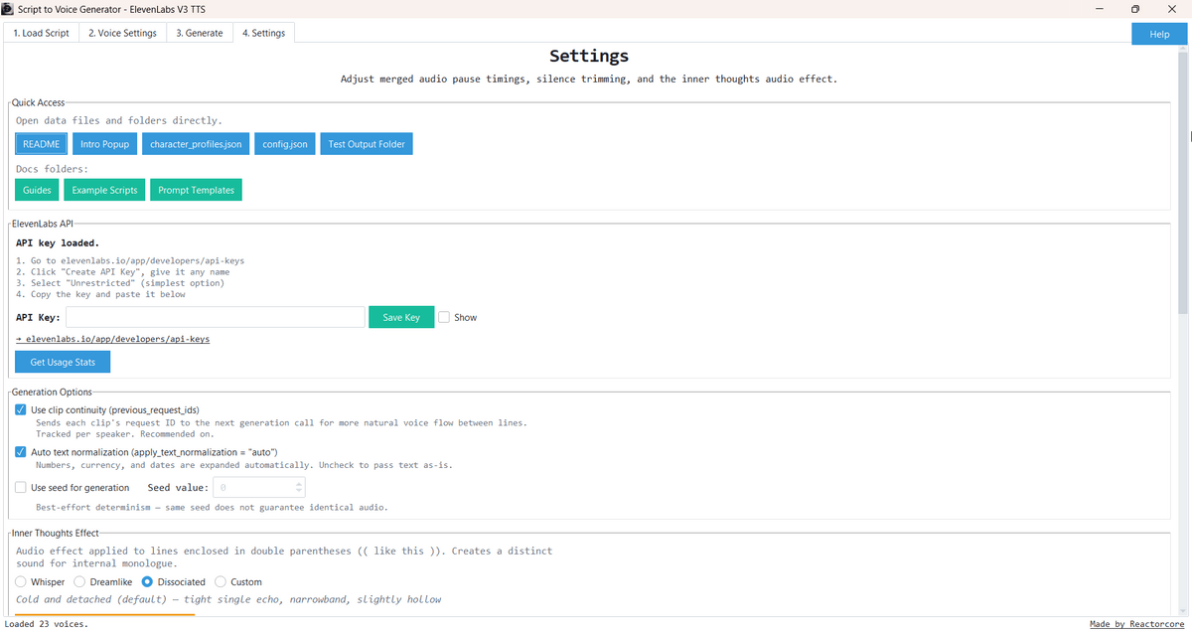Image resolution: width=1192 pixels, height=634 pixels.
Task: Click the Help button
Action: pyautogui.click(x=1159, y=34)
